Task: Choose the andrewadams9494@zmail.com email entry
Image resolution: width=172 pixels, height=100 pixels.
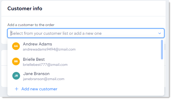Action: point(49,49)
